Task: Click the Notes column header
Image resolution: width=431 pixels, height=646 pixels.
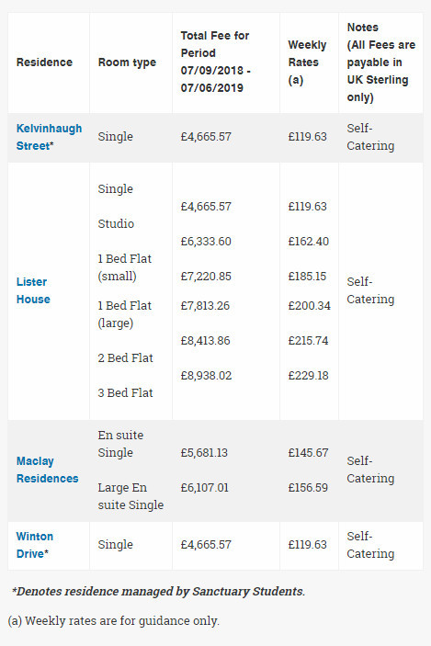Action: (x=381, y=62)
